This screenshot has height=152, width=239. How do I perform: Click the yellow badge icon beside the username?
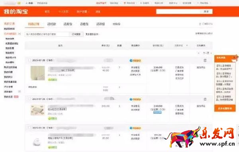tap(19, 3)
